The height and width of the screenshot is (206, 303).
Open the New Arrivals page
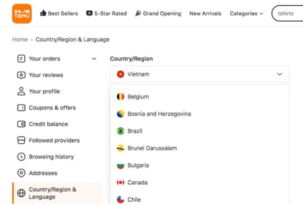coord(205,14)
